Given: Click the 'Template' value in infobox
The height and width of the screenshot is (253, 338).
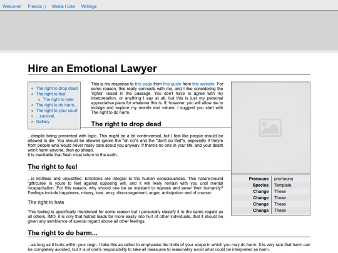Looking at the screenshot, I should click(x=282, y=186).
